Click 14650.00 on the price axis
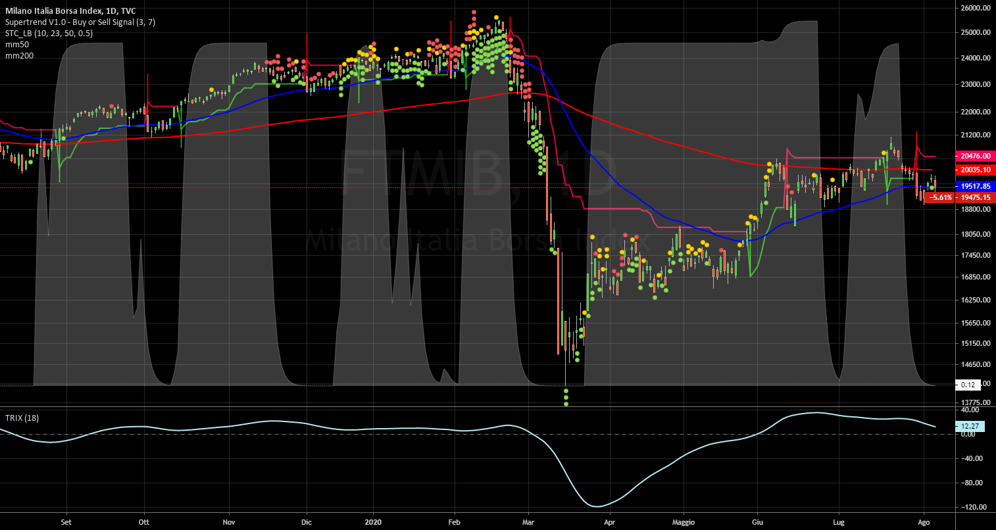Image resolution: width=996 pixels, height=530 pixels. 976,364
